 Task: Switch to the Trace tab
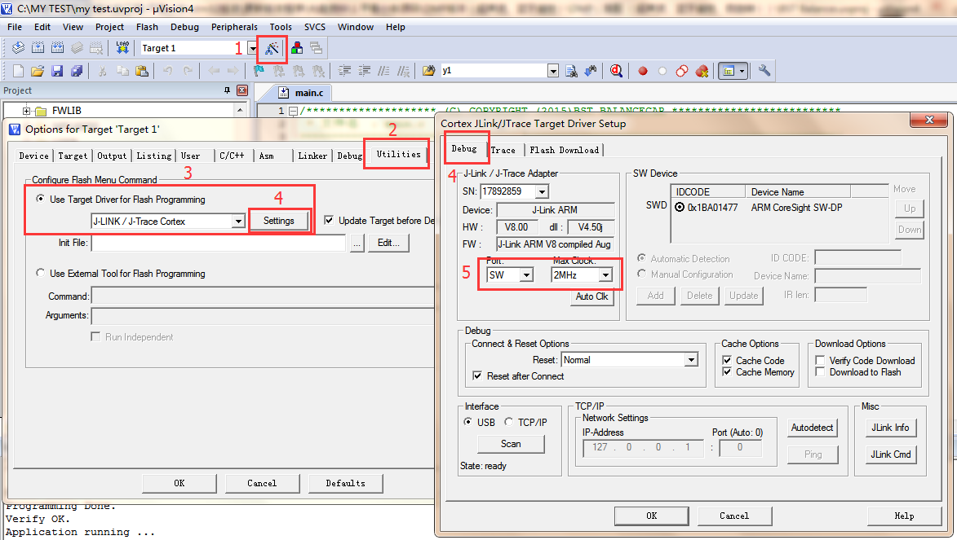tap(503, 150)
